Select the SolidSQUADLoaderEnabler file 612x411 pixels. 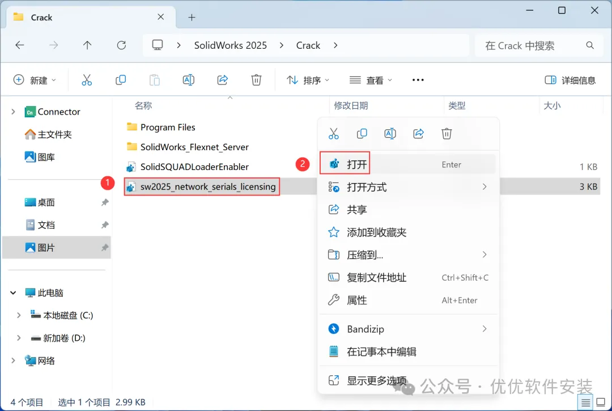(194, 167)
